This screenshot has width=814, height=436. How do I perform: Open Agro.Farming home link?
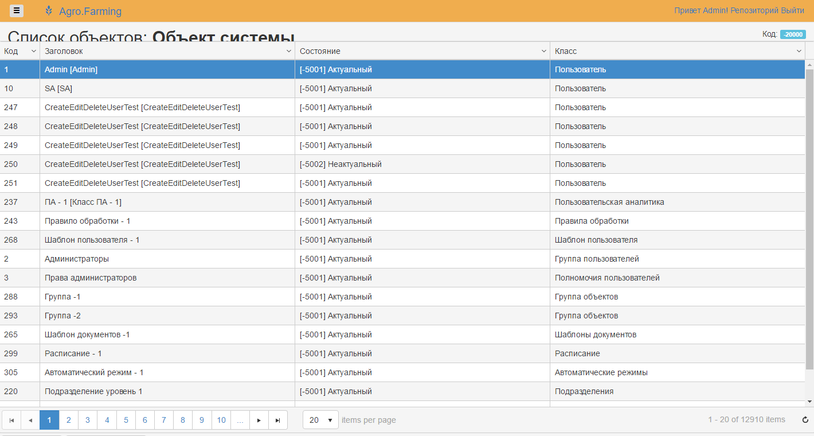pyautogui.click(x=90, y=11)
